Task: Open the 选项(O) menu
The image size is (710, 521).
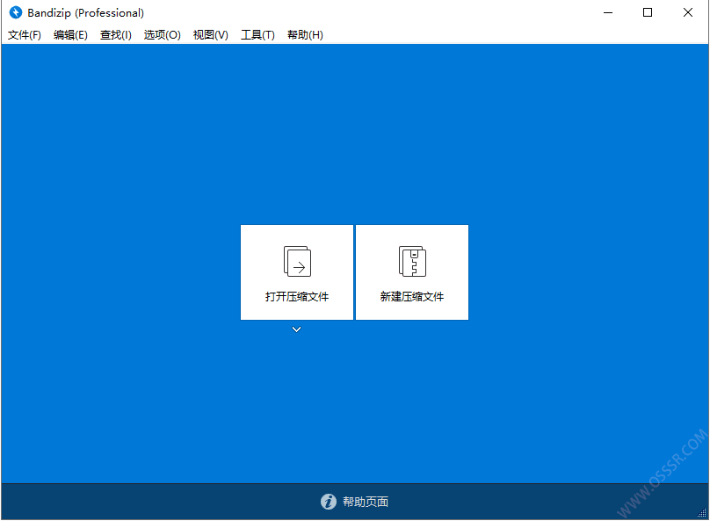Action: [162, 35]
